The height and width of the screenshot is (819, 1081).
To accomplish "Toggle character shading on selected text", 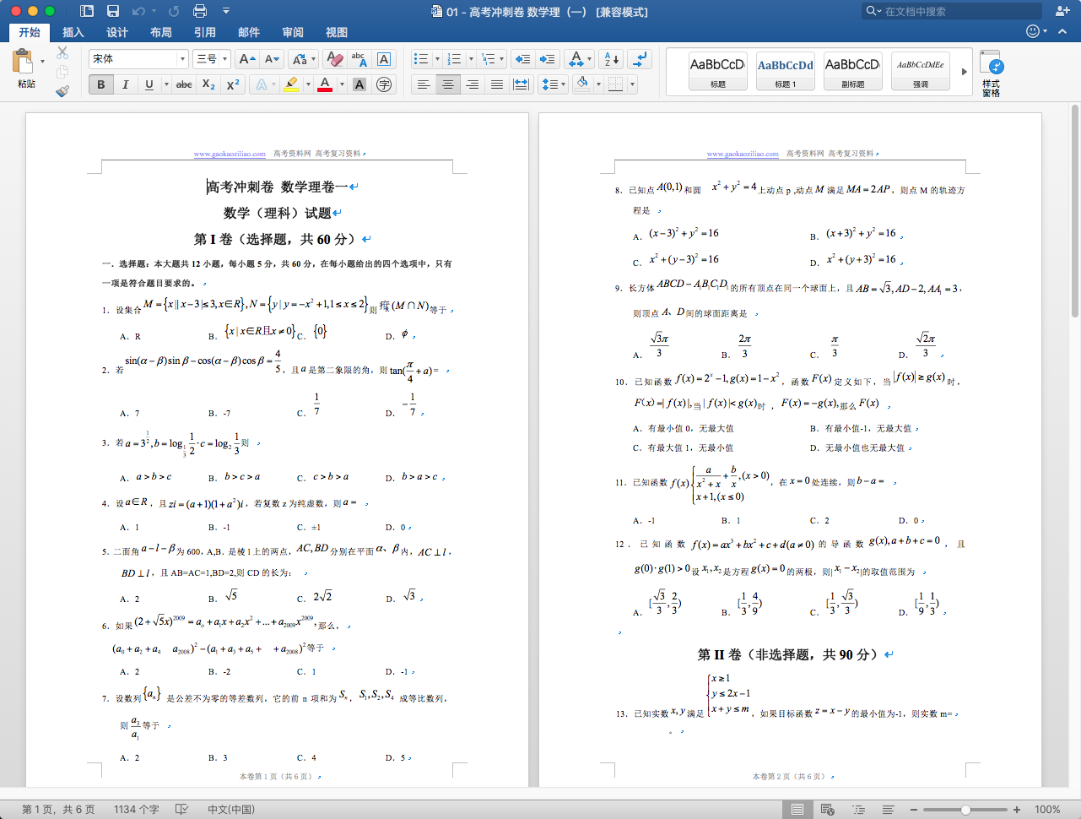I will pyautogui.click(x=359, y=84).
